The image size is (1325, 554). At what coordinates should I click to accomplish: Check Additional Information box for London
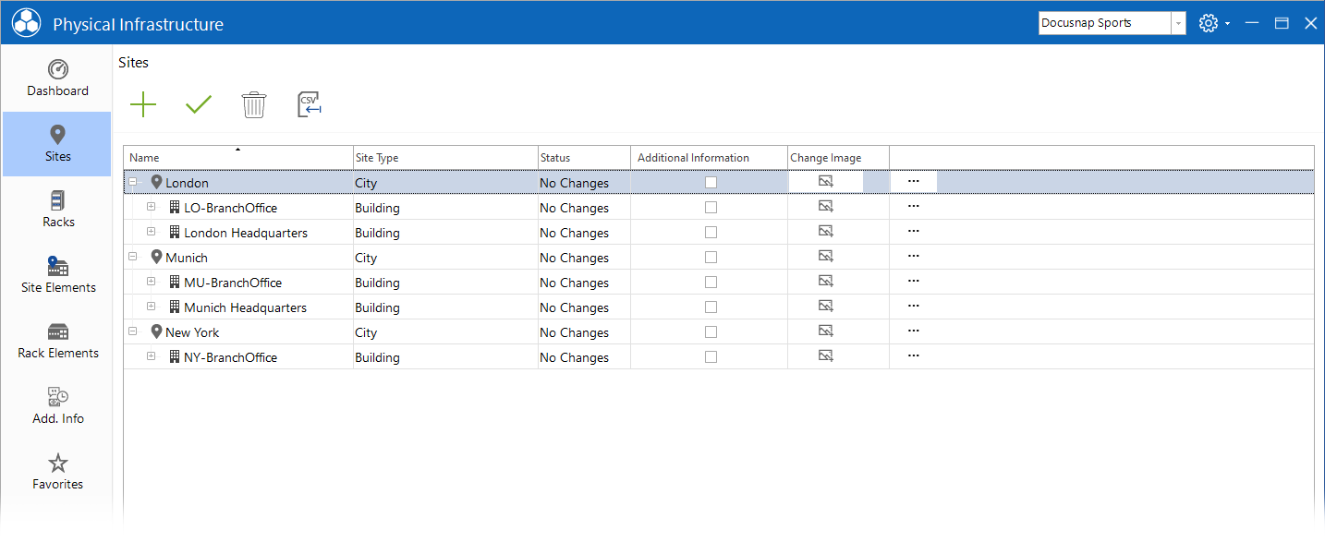tap(711, 183)
